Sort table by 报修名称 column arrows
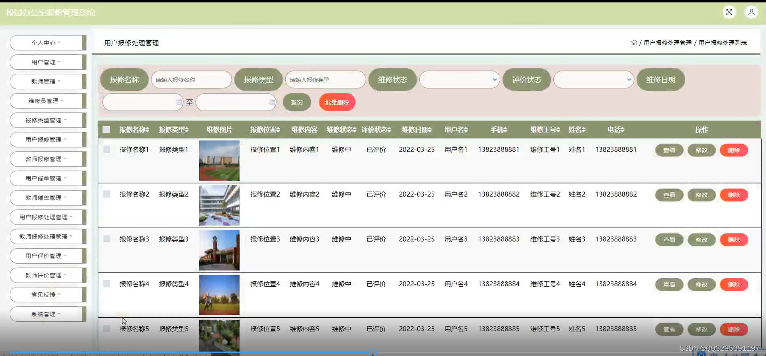 pyautogui.click(x=148, y=130)
